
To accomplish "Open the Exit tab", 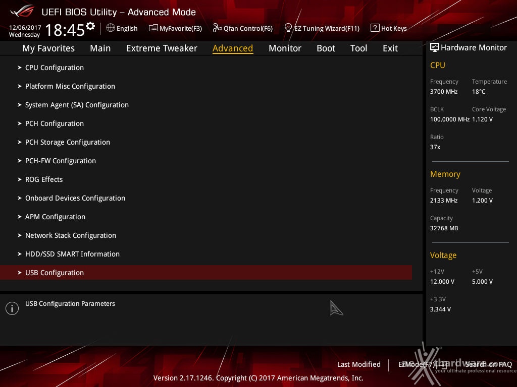I will point(390,48).
